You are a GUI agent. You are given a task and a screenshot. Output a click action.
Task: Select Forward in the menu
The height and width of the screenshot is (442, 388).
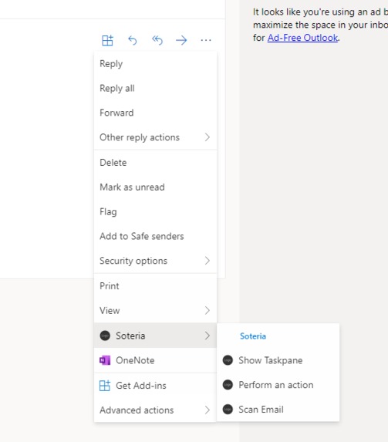tap(155, 113)
